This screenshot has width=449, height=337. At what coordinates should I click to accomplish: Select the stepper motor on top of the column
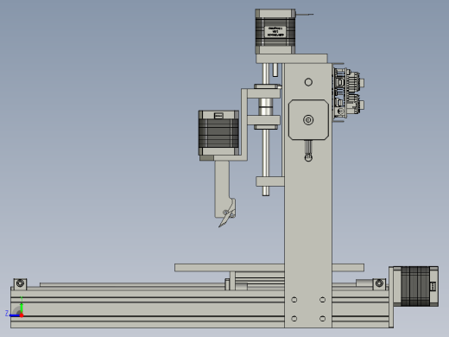coord(275,31)
